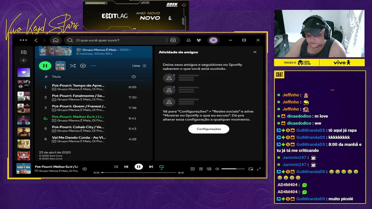Open now playing album cover thumbnail
The image size is (372, 209).
coord(24,169)
